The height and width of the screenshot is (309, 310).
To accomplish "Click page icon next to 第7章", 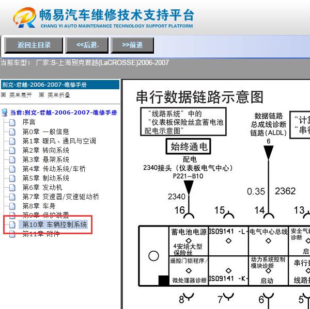I will pos(12,197).
